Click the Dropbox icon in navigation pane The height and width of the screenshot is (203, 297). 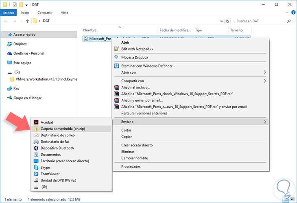tap(10, 44)
